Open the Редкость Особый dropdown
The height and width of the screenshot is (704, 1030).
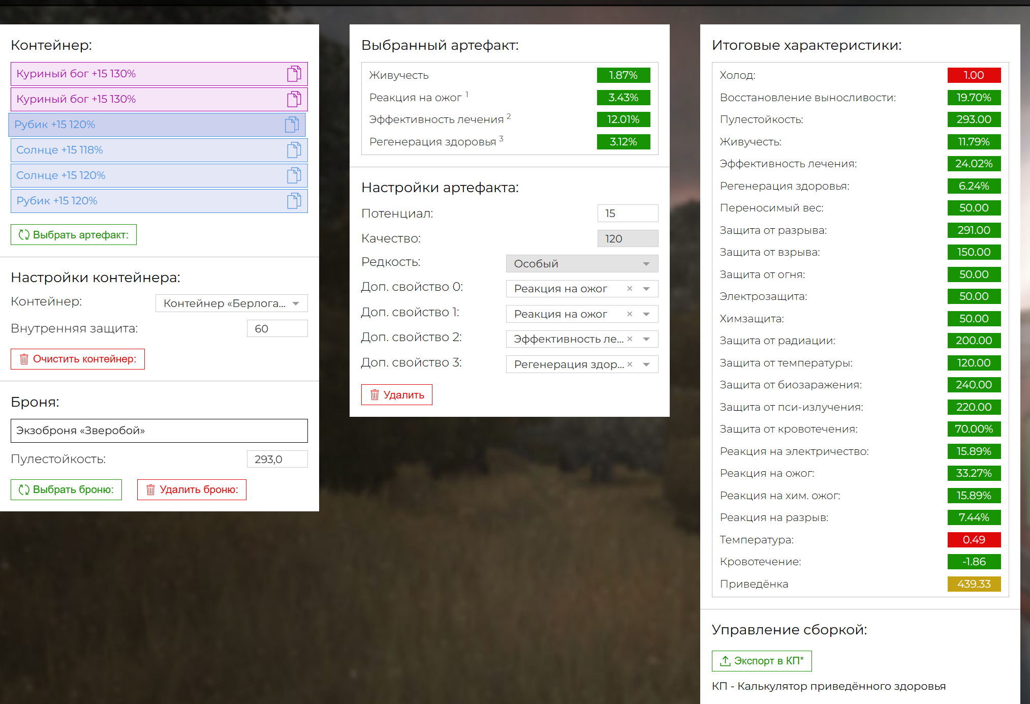click(x=582, y=263)
